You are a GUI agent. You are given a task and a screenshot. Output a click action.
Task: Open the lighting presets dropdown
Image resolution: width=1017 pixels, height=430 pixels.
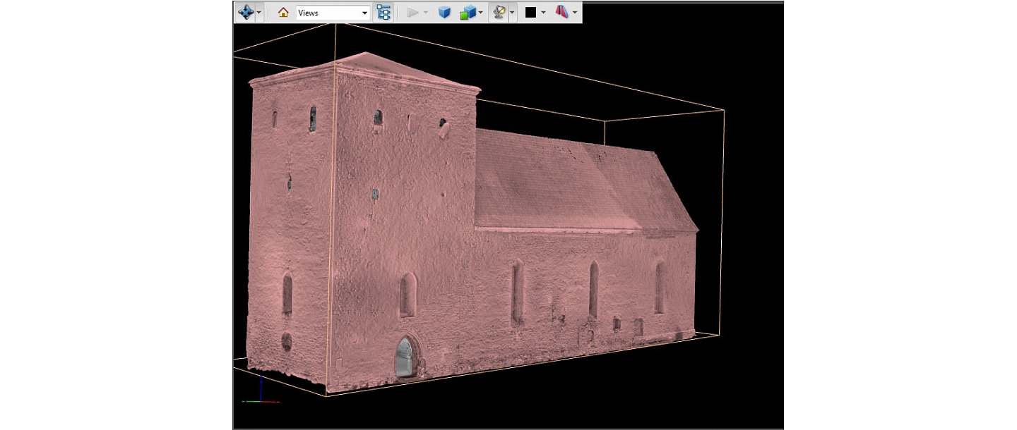pyautogui.click(x=511, y=11)
